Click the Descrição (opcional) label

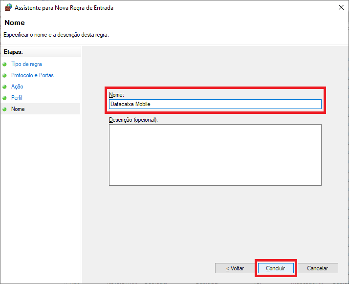(133, 120)
